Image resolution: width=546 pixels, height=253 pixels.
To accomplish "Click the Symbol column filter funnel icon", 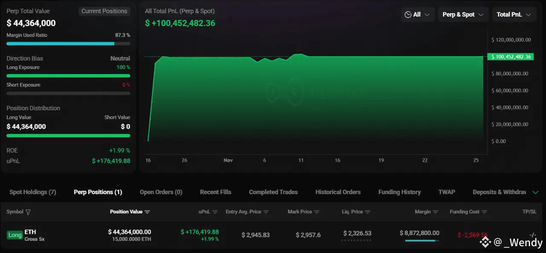I will 28,212.
